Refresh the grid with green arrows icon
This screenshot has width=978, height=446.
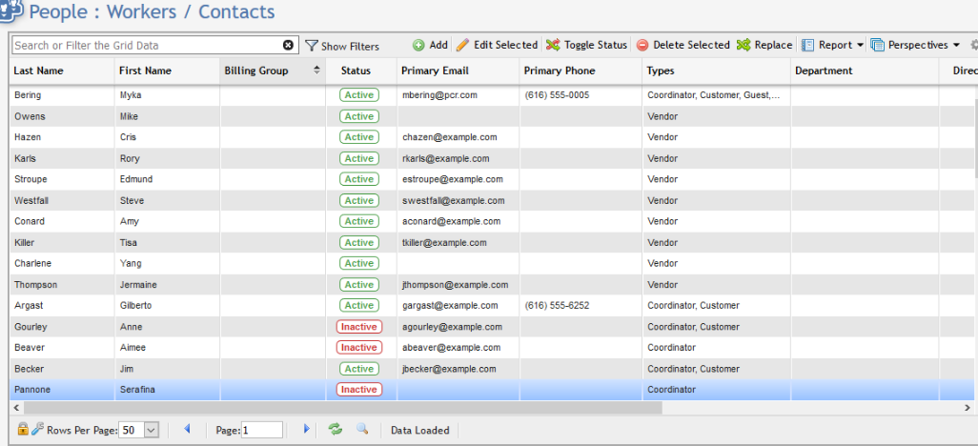[336, 429]
